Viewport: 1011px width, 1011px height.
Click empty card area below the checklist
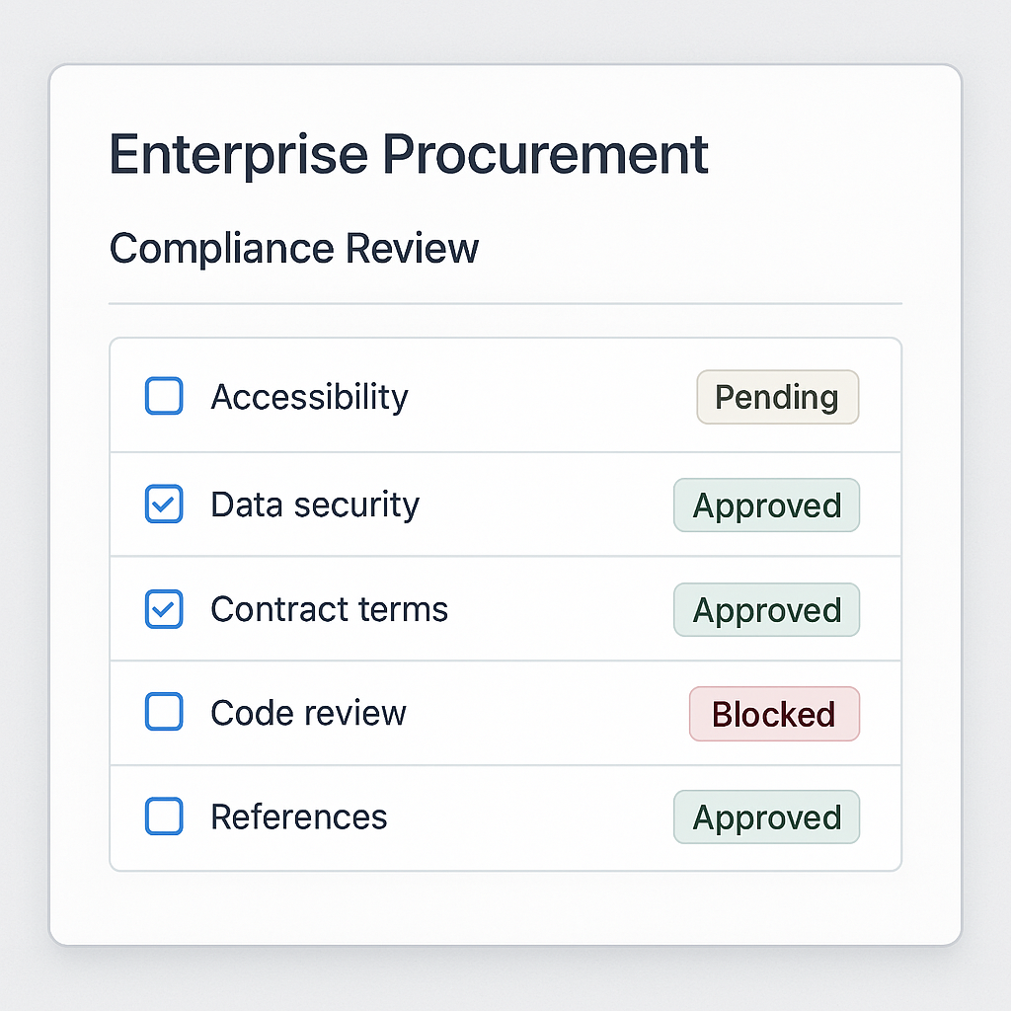click(505, 906)
